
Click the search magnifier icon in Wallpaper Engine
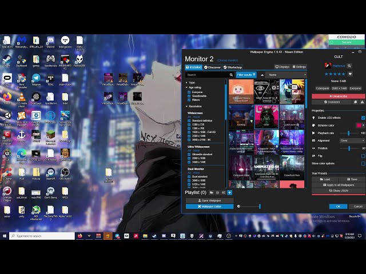[231, 75]
